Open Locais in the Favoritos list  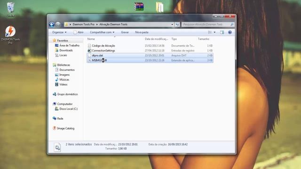coord(63,55)
